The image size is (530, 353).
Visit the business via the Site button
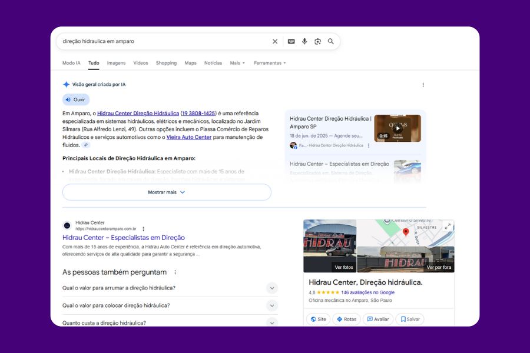click(x=318, y=319)
